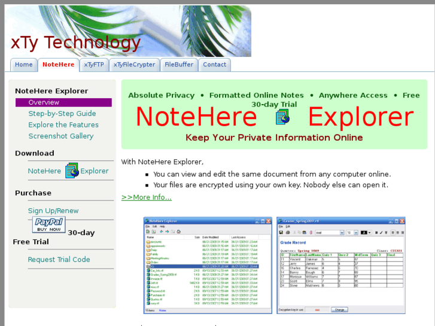Click the Download sidebar heading

(35, 153)
